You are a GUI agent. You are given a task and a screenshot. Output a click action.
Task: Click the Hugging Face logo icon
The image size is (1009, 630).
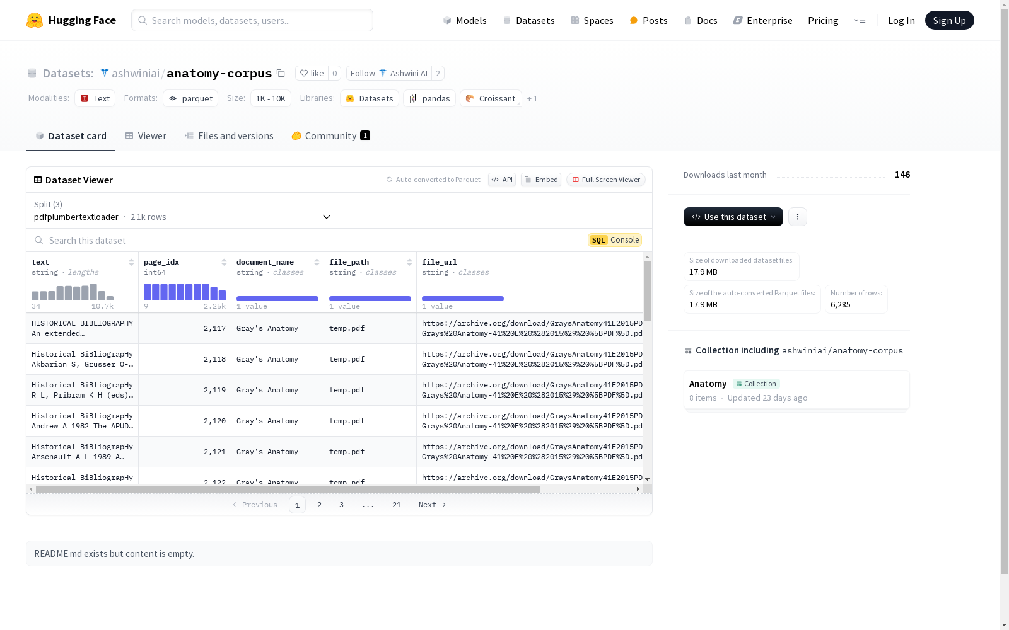coord(35,20)
